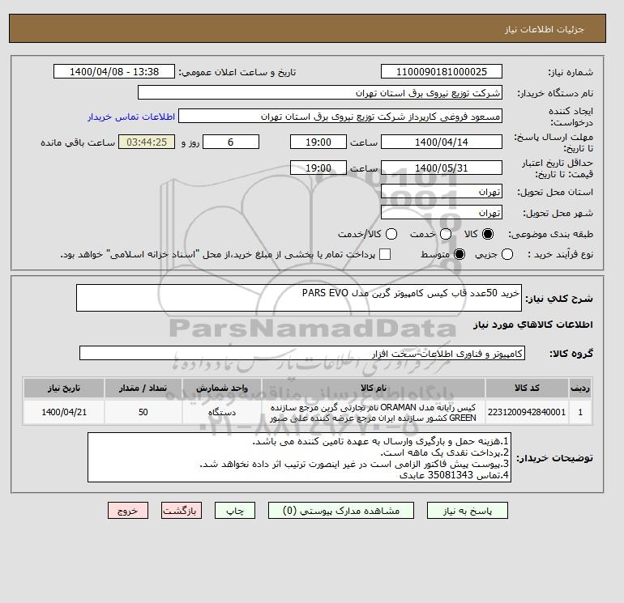Screen dimensions: 624x603
Task: Click product code 2231200942840001 cell
Action: 527,412
